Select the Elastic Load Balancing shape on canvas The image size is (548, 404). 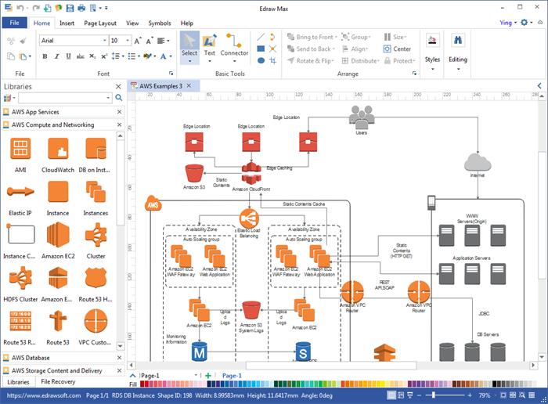click(x=249, y=218)
